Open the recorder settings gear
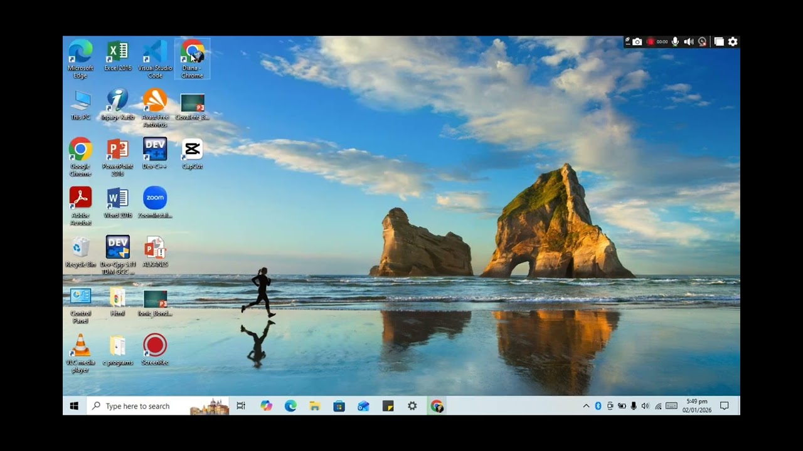The image size is (803, 451). tap(733, 42)
